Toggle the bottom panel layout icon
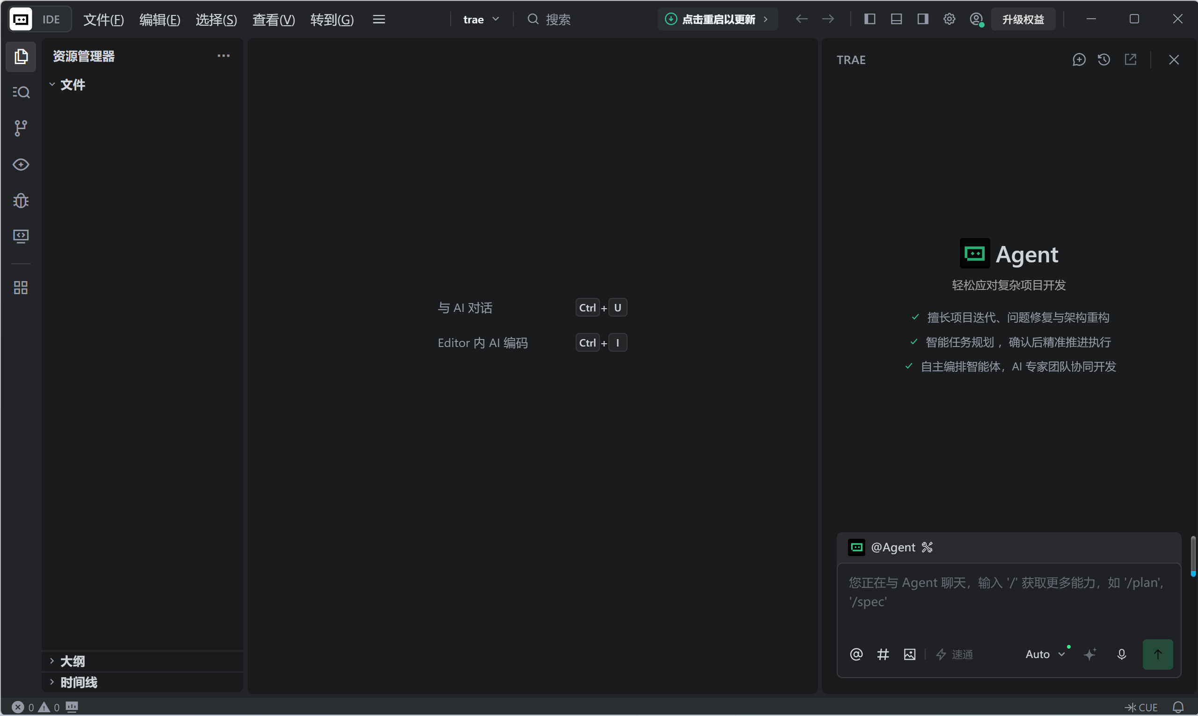Viewport: 1198px width, 716px height. coord(896,19)
